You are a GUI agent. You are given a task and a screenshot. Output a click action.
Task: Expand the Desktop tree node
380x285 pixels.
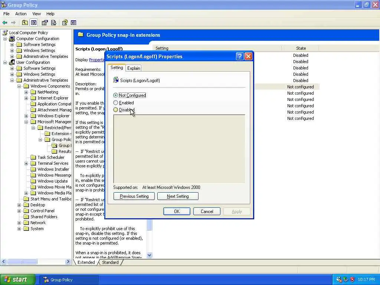[x=19, y=205]
